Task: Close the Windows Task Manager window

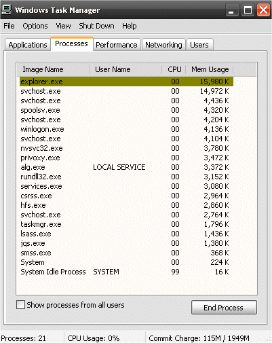Action: (x=263, y=10)
